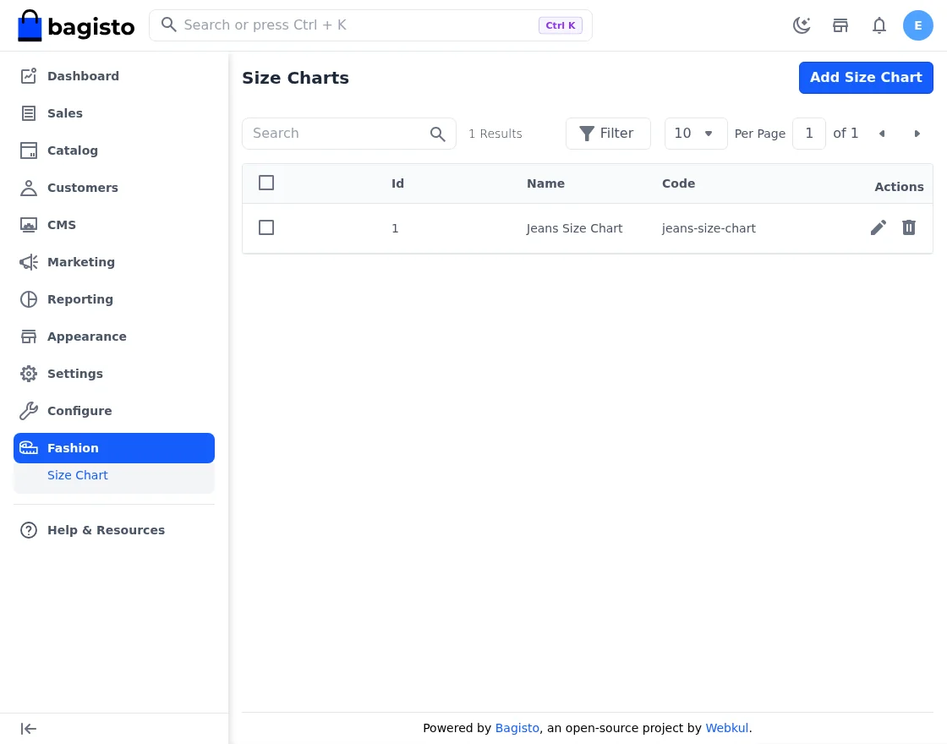Click the Ctrl K shortcut badge
This screenshot has width=947, height=744.
[x=560, y=25]
